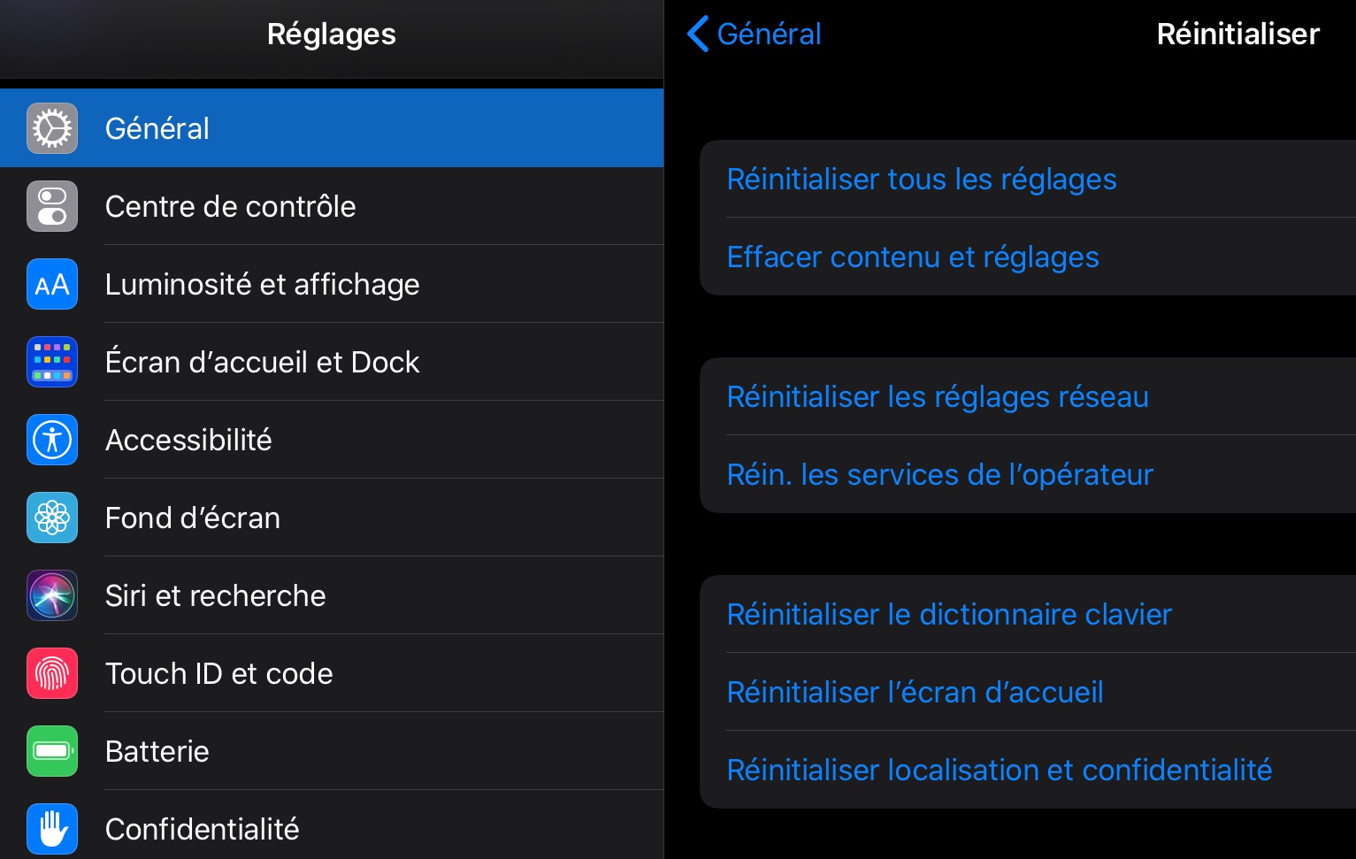This screenshot has width=1356, height=859.
Task: Go back using the Général chevron
Action: [755, 34]
